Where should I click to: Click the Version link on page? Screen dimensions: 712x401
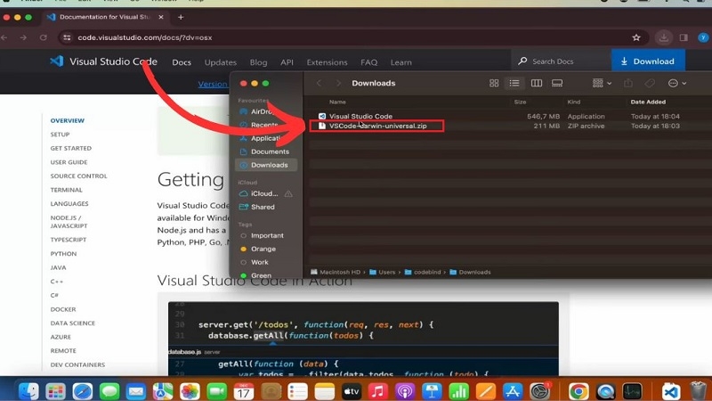213,84
